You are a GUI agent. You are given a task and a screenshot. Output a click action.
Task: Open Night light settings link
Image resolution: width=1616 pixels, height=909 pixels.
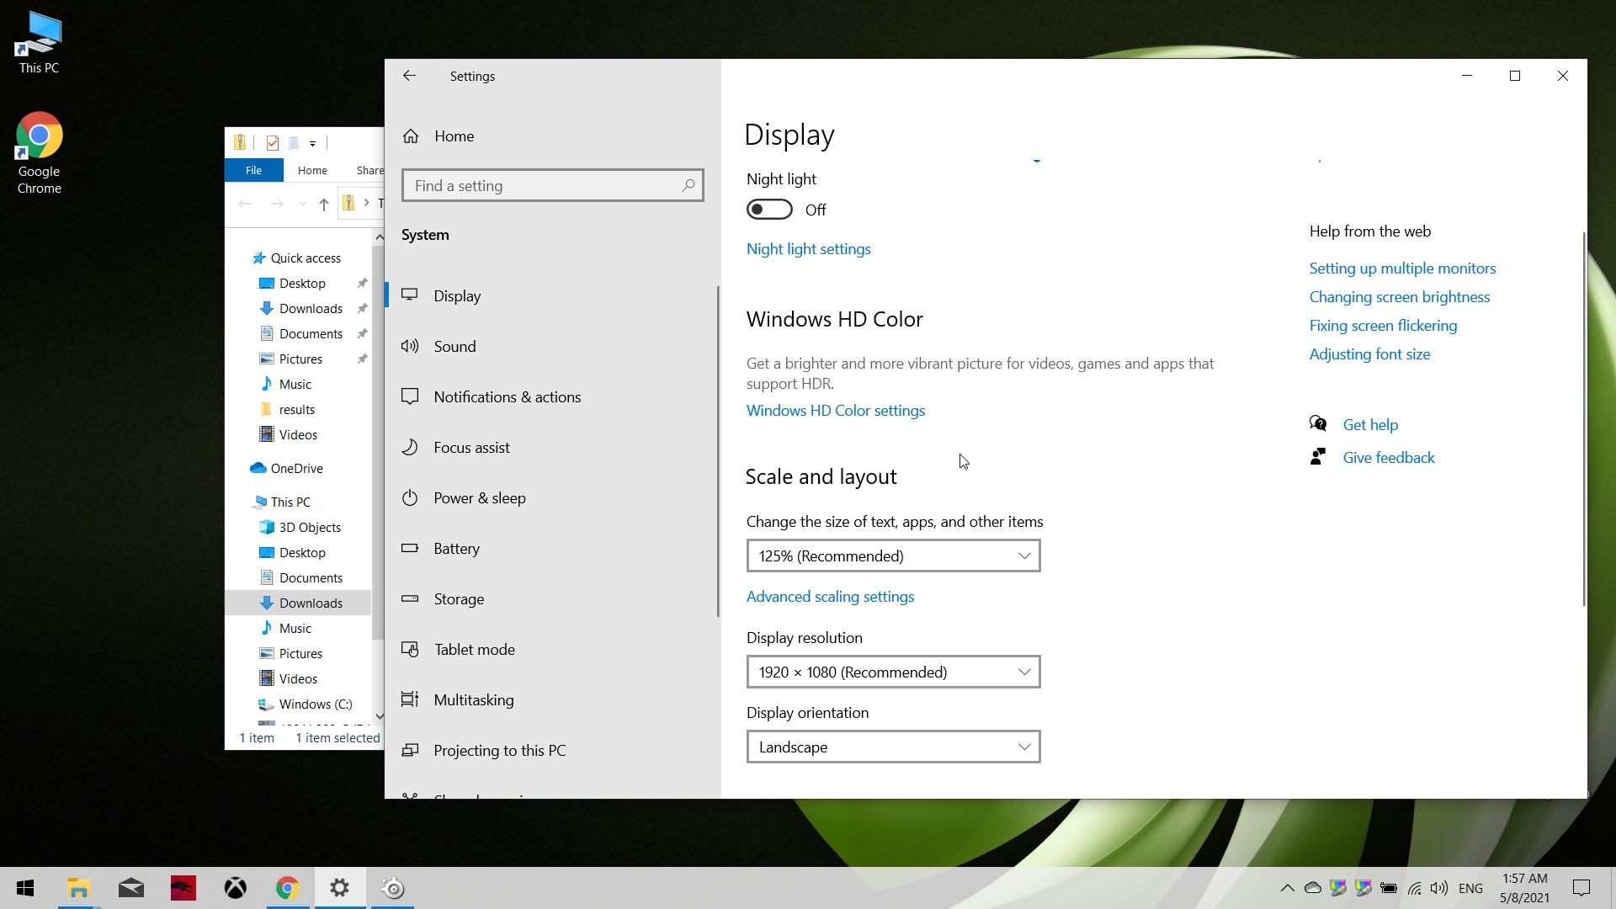[x=808, y=249]
